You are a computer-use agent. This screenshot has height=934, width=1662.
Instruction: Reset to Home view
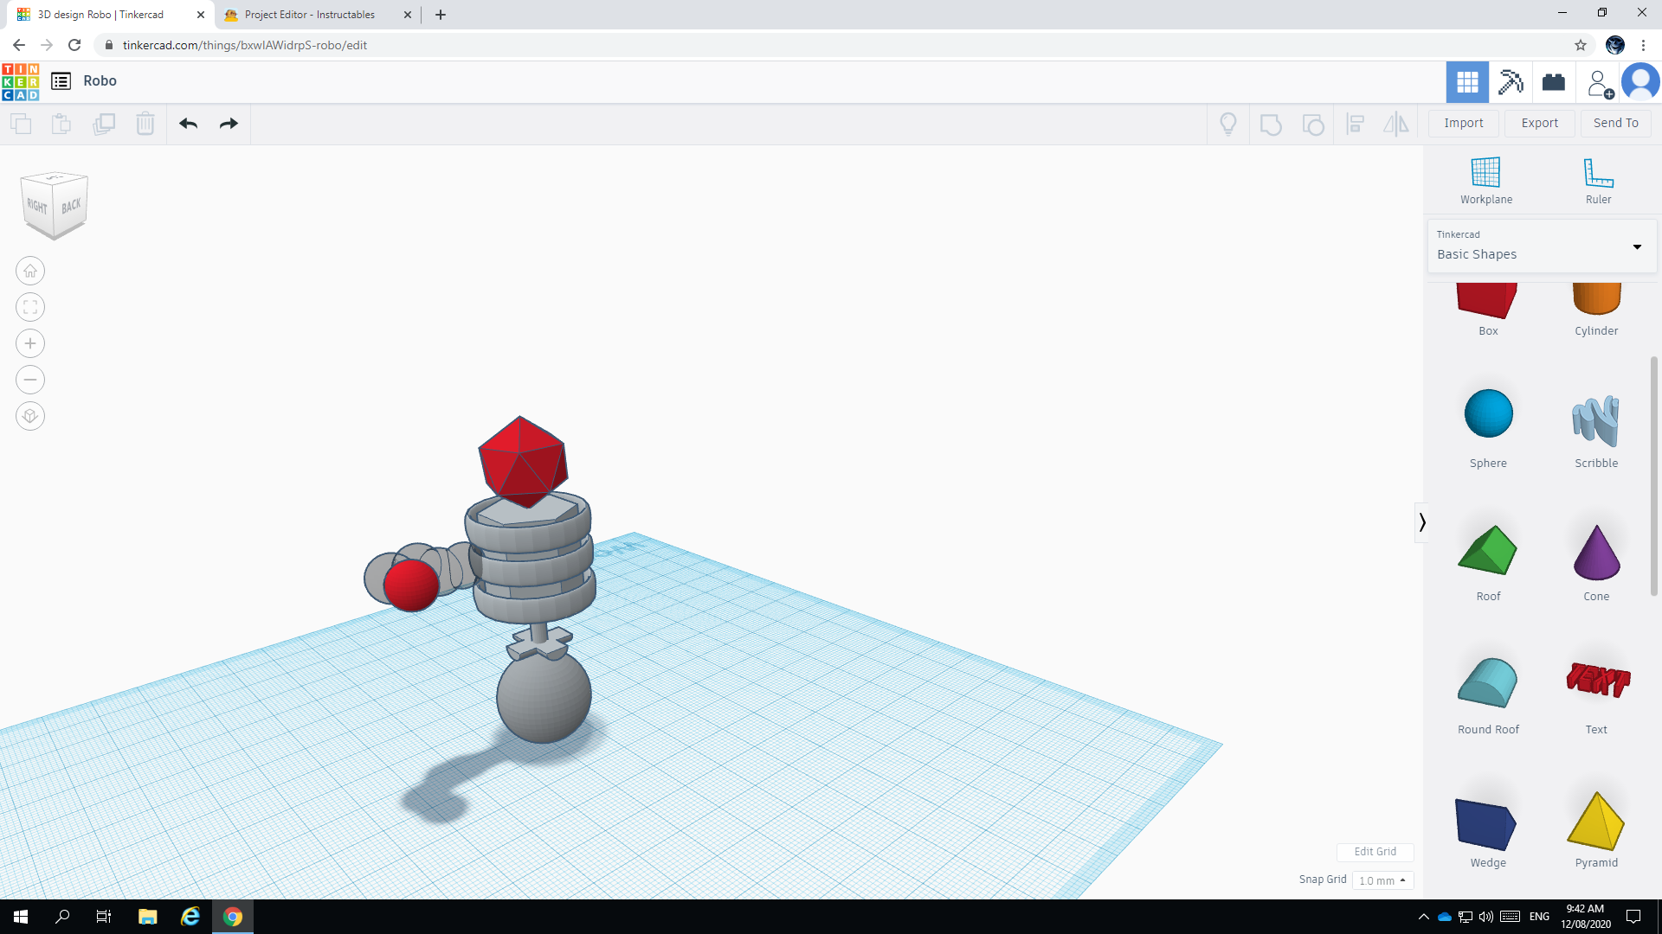pos(30,272)
